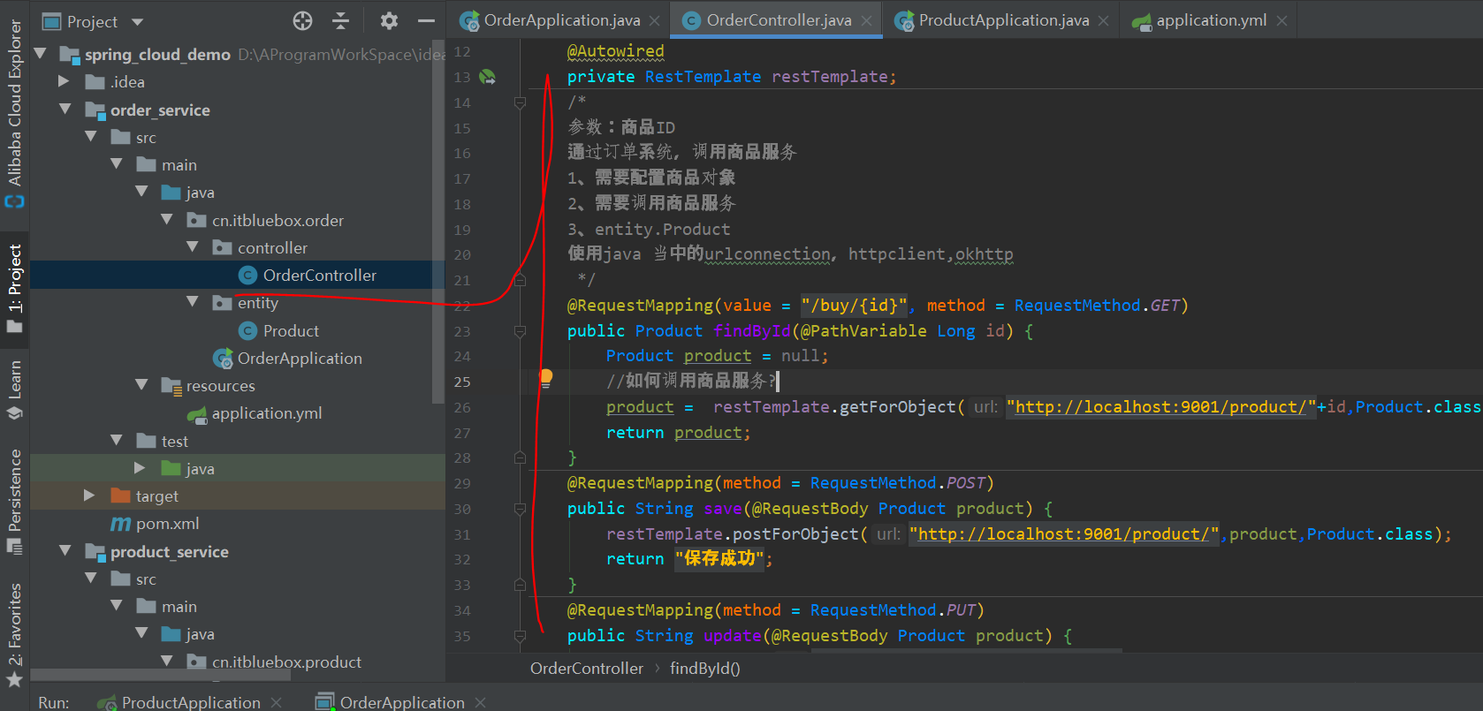Viewport: 1483px width, 711px height.
Task: Switch to the ProductApplication.java tab
Action: (1003, 20)
